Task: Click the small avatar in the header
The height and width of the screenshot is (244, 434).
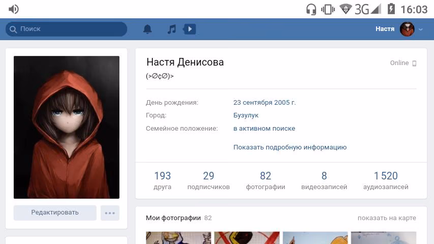Action: pos(407,29)
